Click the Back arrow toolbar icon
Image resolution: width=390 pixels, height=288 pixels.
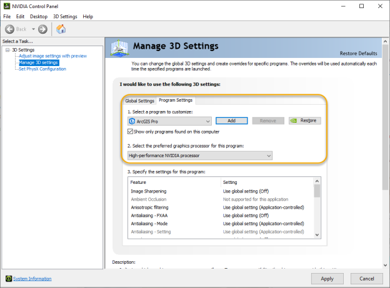(x=10, y=29)
